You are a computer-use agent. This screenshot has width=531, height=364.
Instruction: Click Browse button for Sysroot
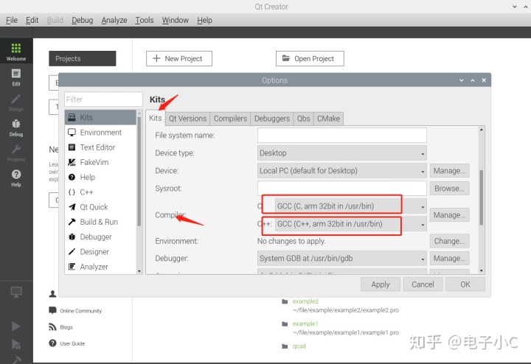[449, 189]
